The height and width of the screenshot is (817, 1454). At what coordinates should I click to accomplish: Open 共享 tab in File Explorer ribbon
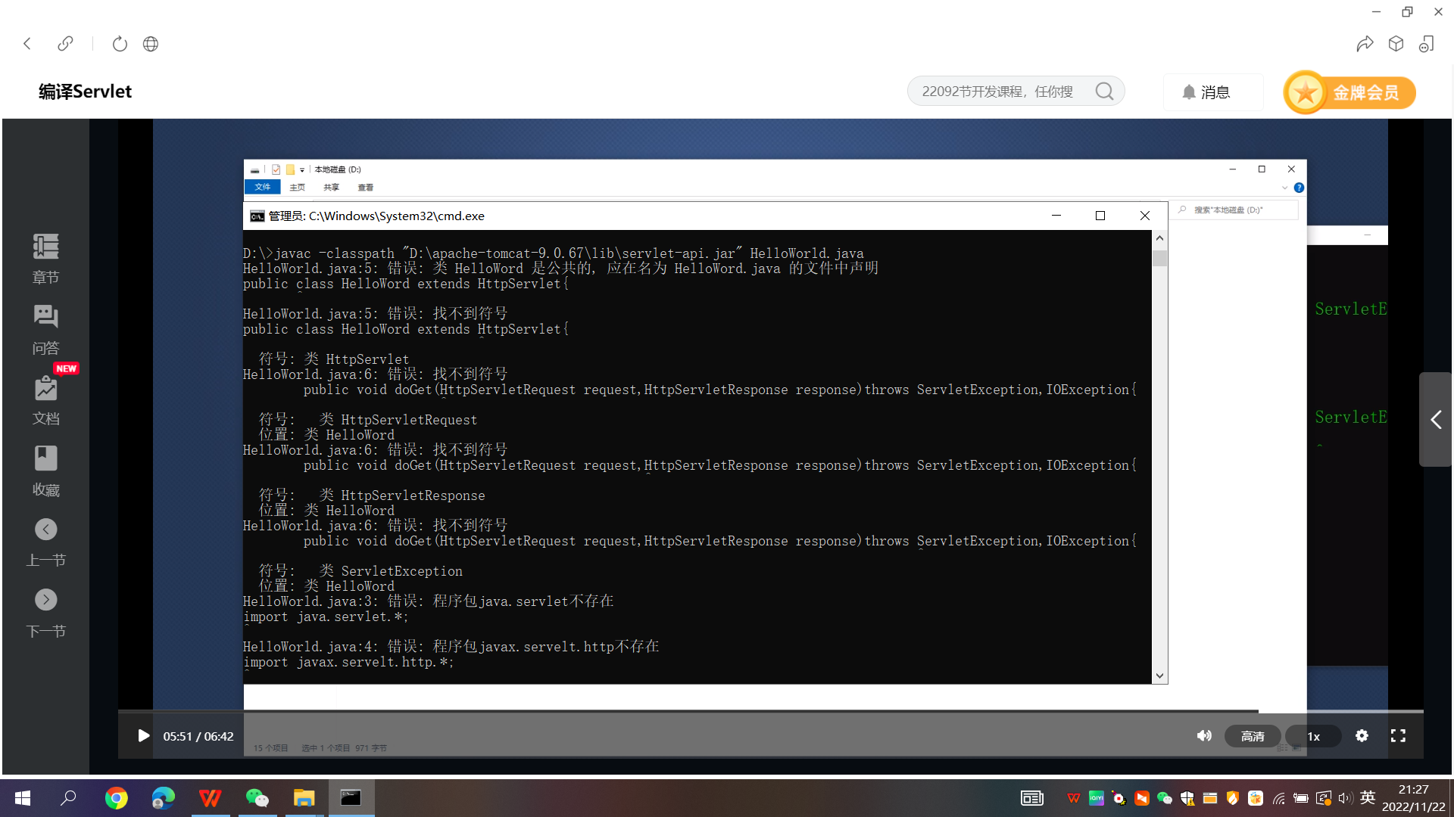(332, 187)
